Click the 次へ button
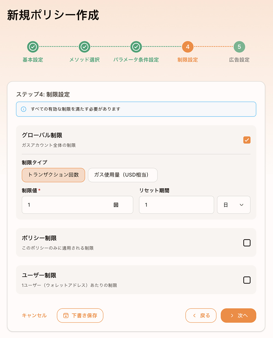This screenshot has height=338, width=273. tap(238, 316)
